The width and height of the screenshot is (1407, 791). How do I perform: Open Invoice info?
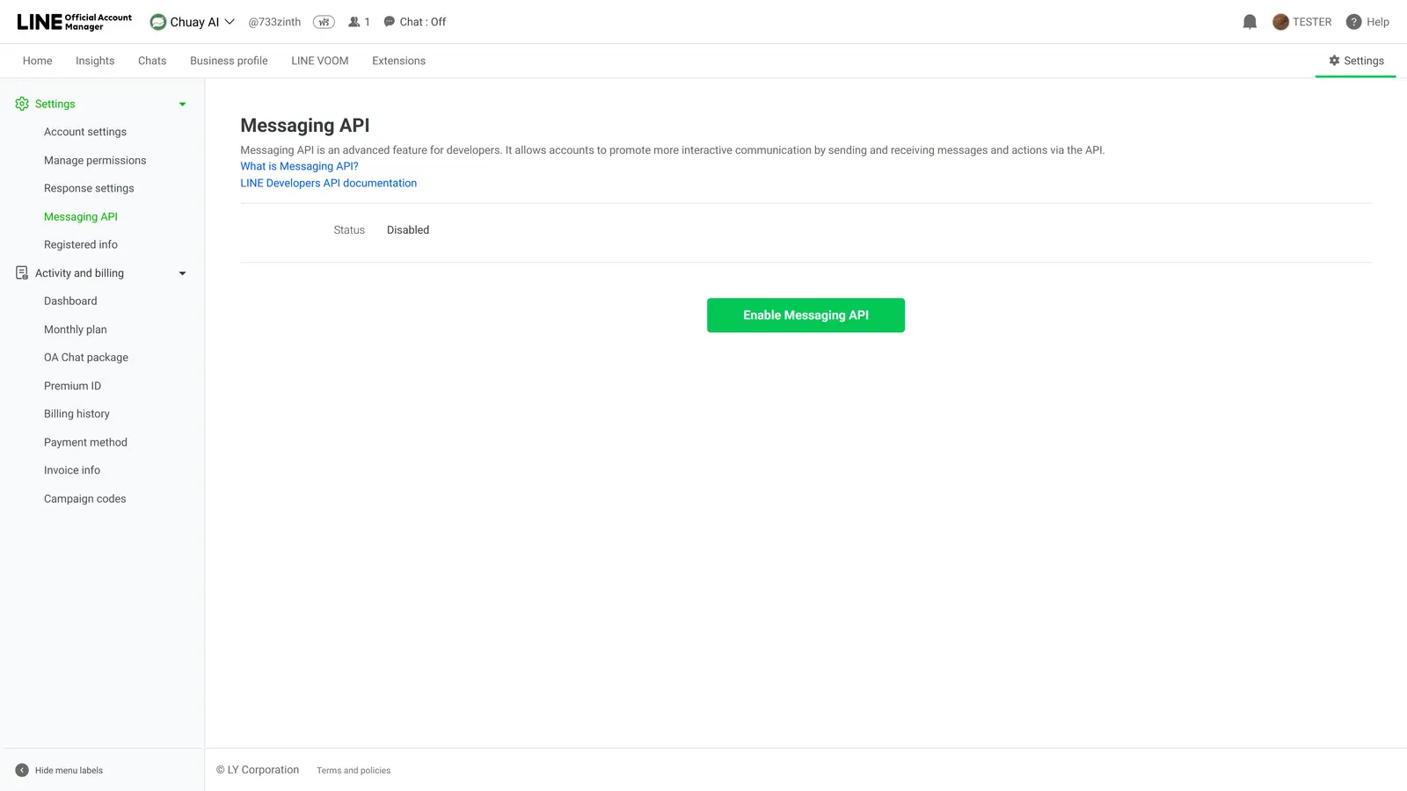(72, 470)
